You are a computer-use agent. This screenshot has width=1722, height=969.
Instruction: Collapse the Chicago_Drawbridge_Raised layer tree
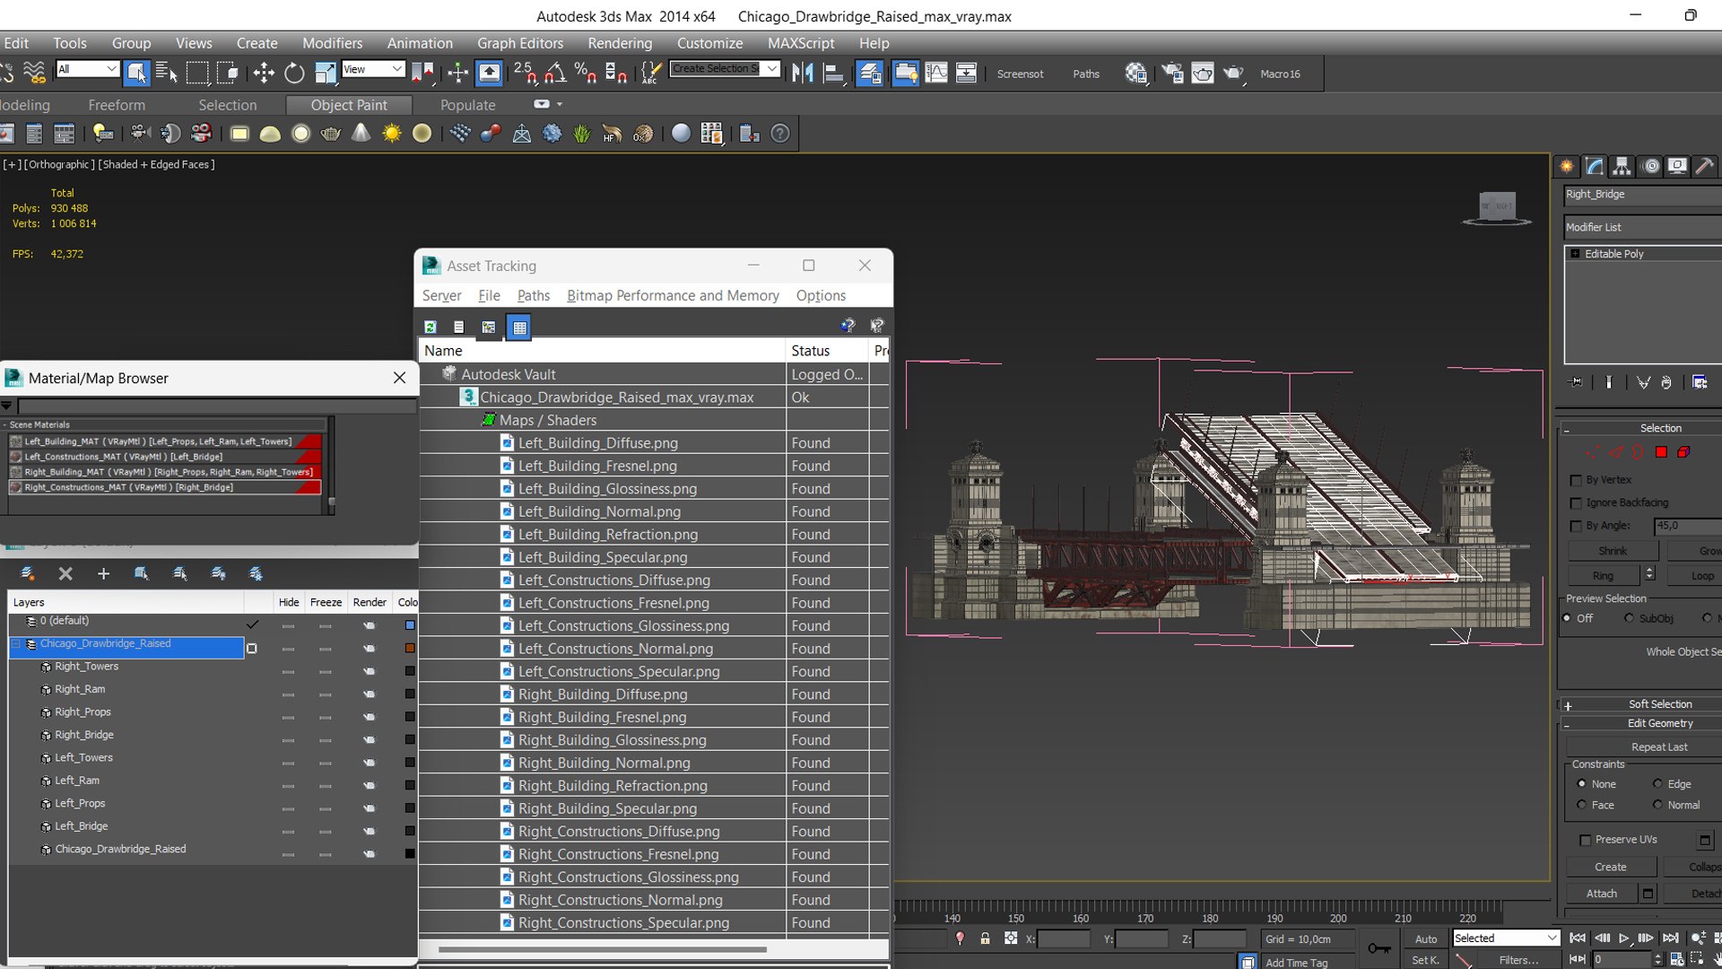click(x=16, y=644)
